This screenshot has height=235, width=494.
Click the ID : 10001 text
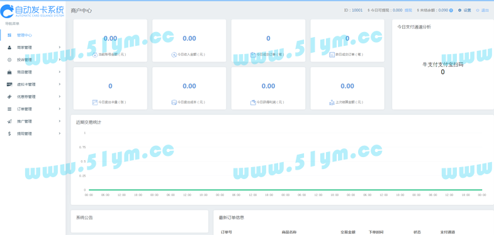353,11
